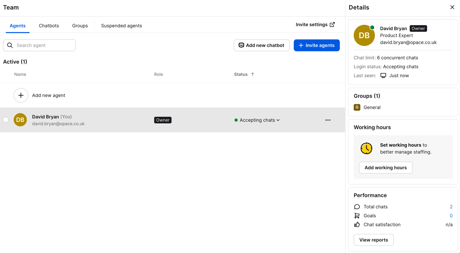Click the David Bryan avatar in agent list
Image resolution: width=460 pixels, height=253 pixels.
pos(20,120)
